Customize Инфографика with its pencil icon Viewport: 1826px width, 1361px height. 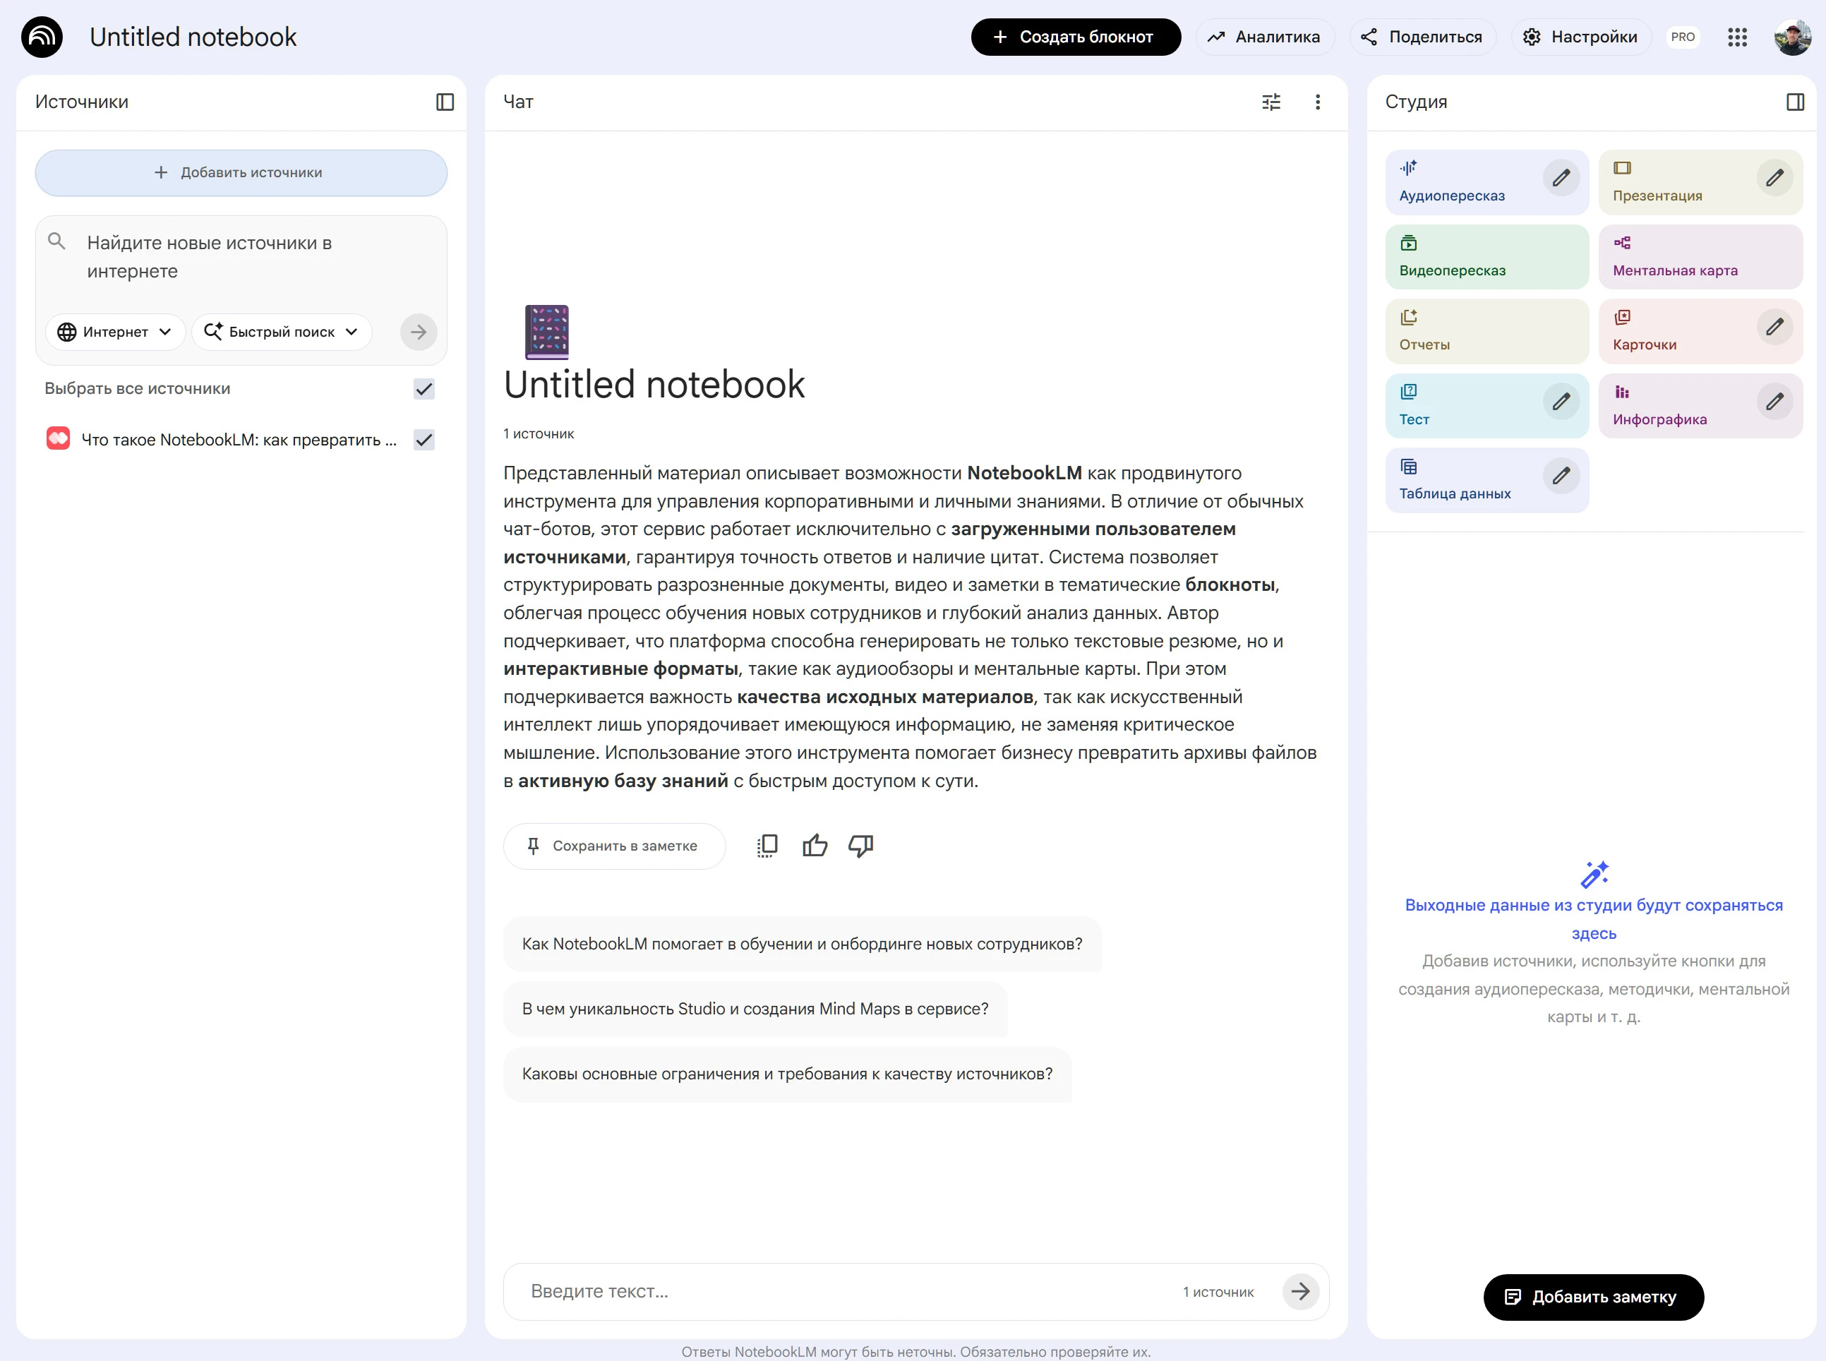coord(1774,402)
